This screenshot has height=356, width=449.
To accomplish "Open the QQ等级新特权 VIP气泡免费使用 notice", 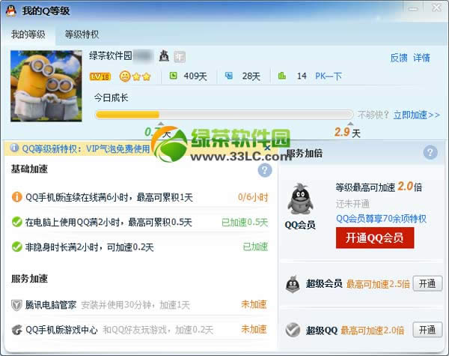I will coord(86,148).
